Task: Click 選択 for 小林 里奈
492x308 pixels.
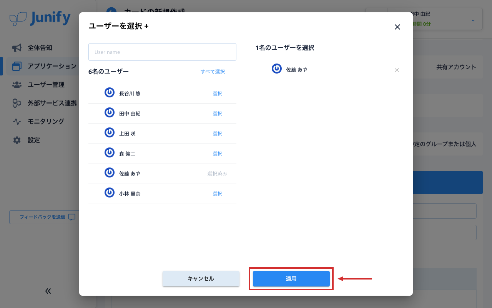Action: pos(217,194)
